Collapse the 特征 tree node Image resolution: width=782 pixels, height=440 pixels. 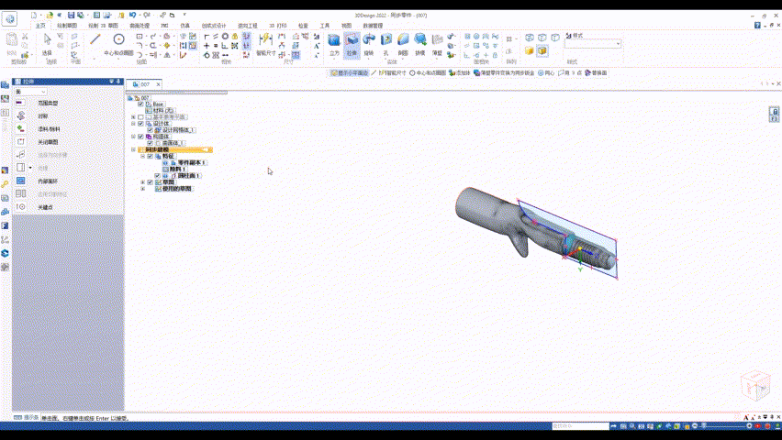pyautogui.click(x=142, y=156)
